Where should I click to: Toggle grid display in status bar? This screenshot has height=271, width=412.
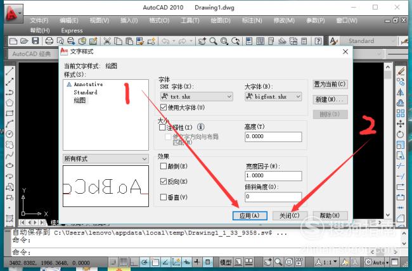point(124,262)
